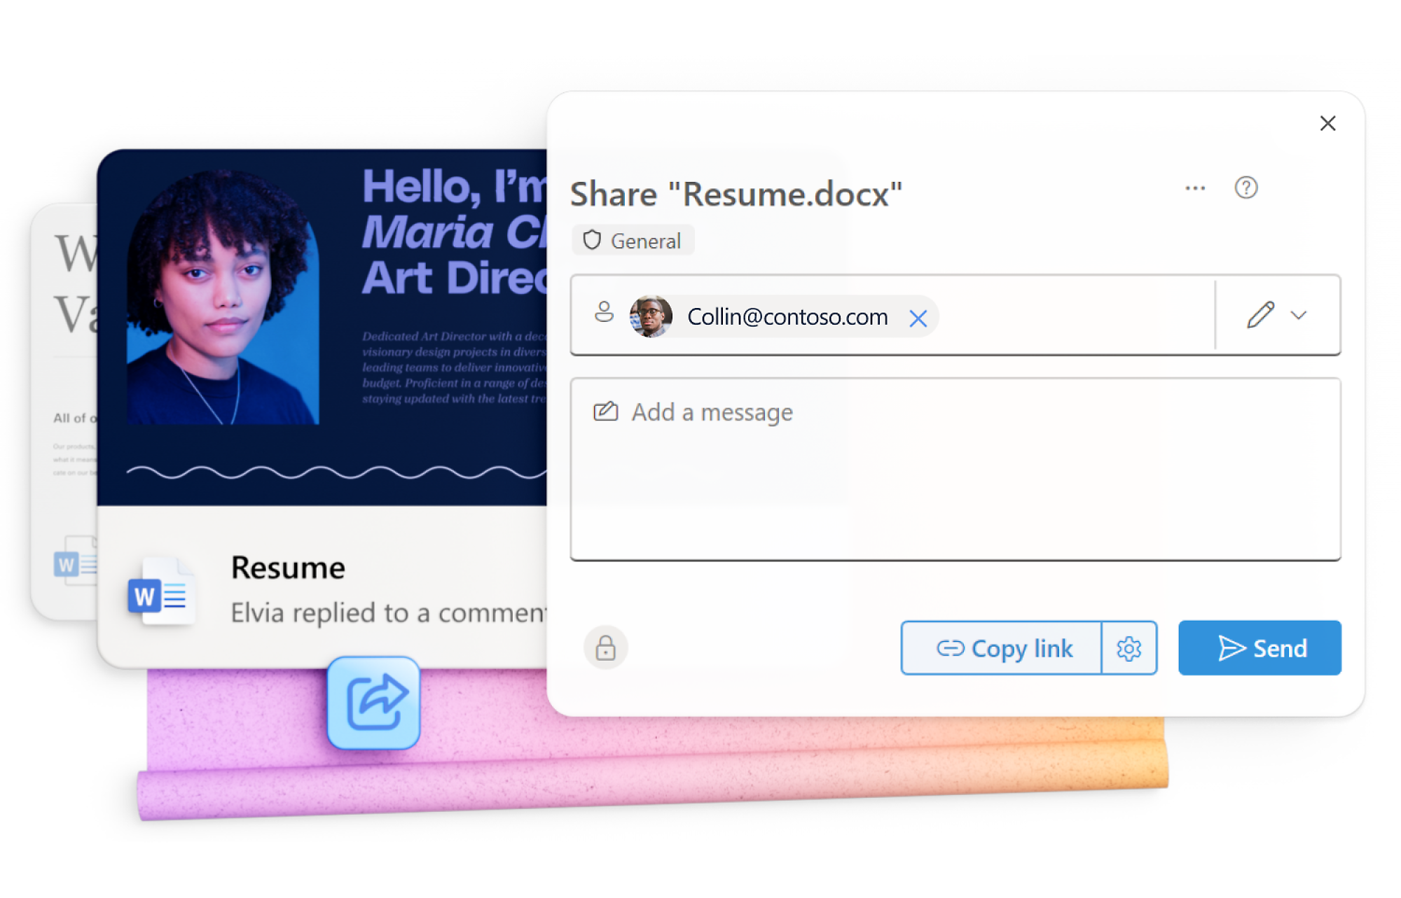
Task: Click the pencil edit permission icon
Action: [1259, 315]
